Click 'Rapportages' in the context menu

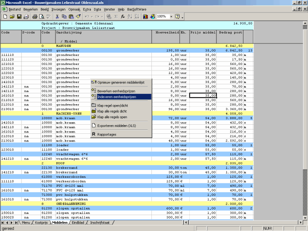click(107, 134)
